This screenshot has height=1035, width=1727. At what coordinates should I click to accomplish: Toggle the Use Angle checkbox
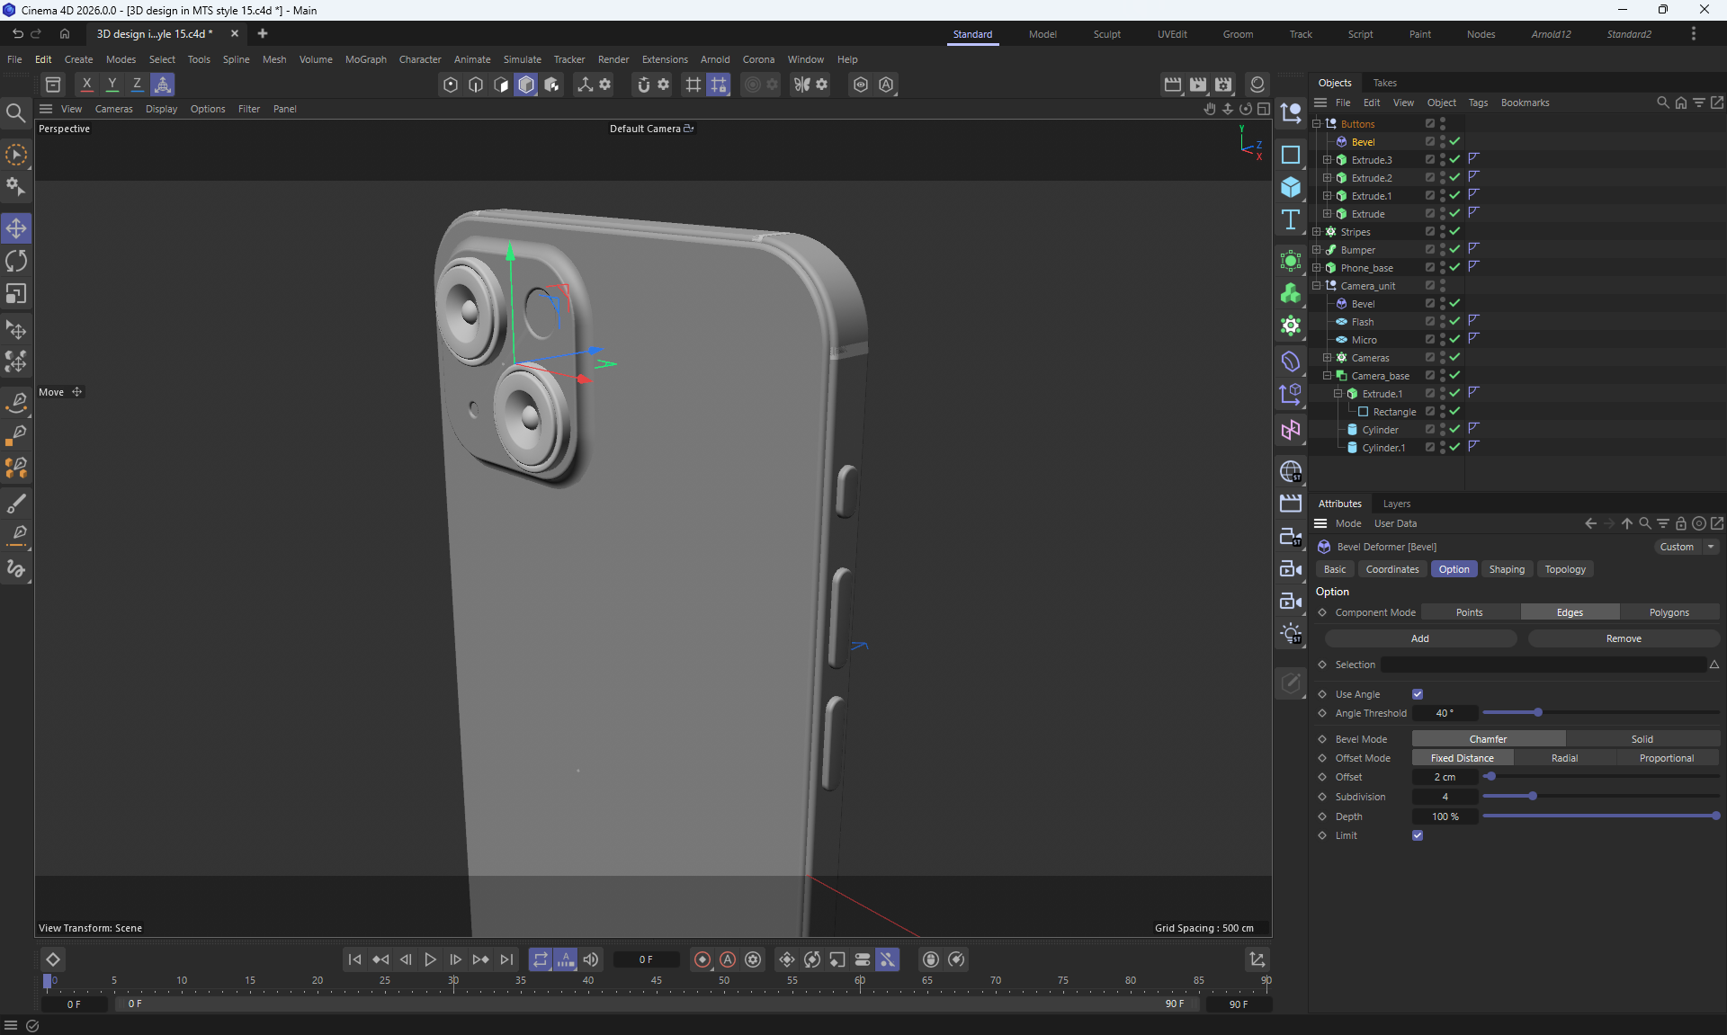click(x=1418, y=694)
